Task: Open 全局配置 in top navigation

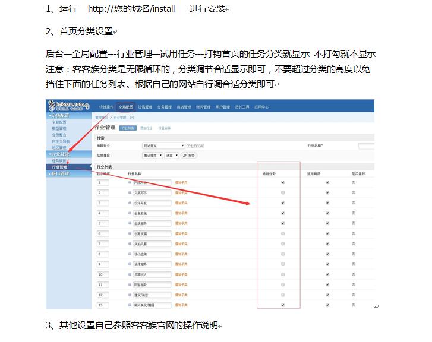Action: [x=125, y=107]
